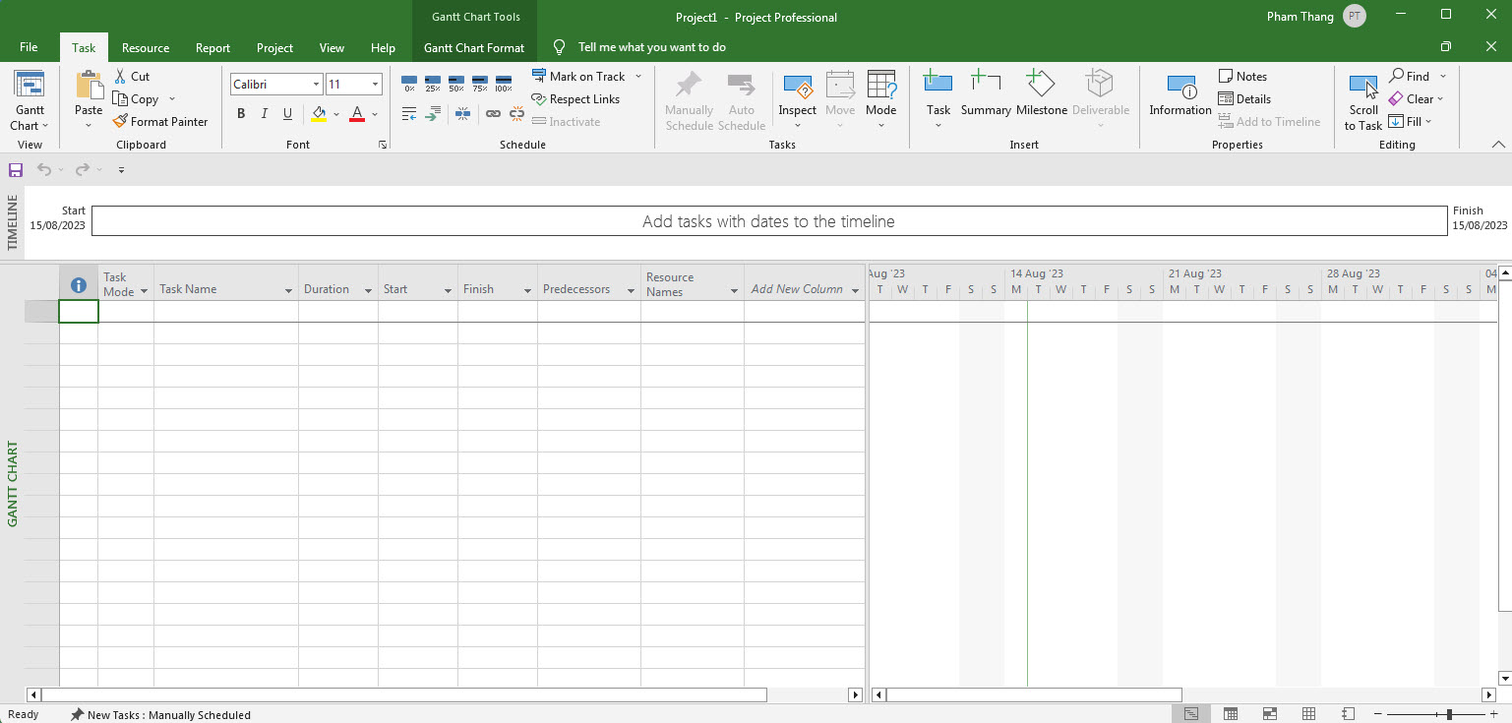1512x723 pixels.
Task: Switch to the Resource ribbon tab
Action: pyautogui.click(x=145, y=47)
